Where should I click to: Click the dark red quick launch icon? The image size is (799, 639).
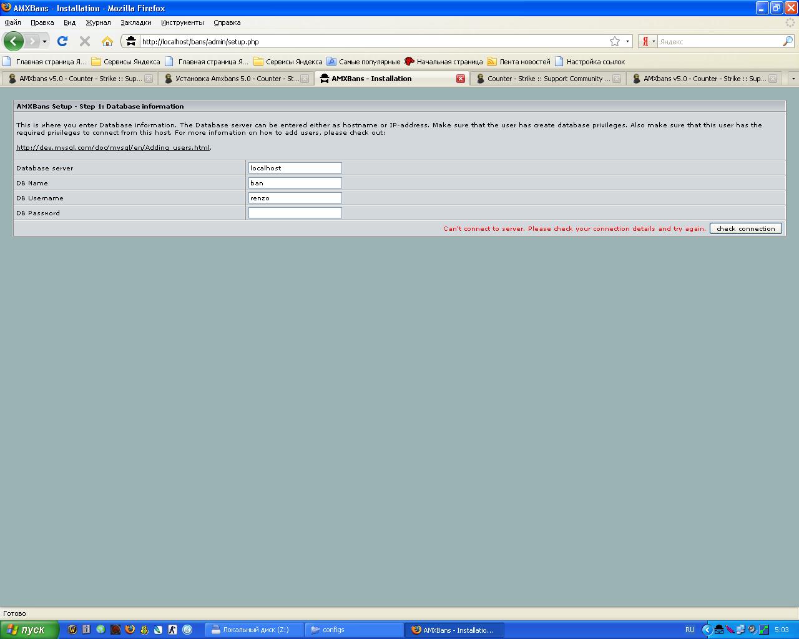pyautogui.click(x=115, y=630)
